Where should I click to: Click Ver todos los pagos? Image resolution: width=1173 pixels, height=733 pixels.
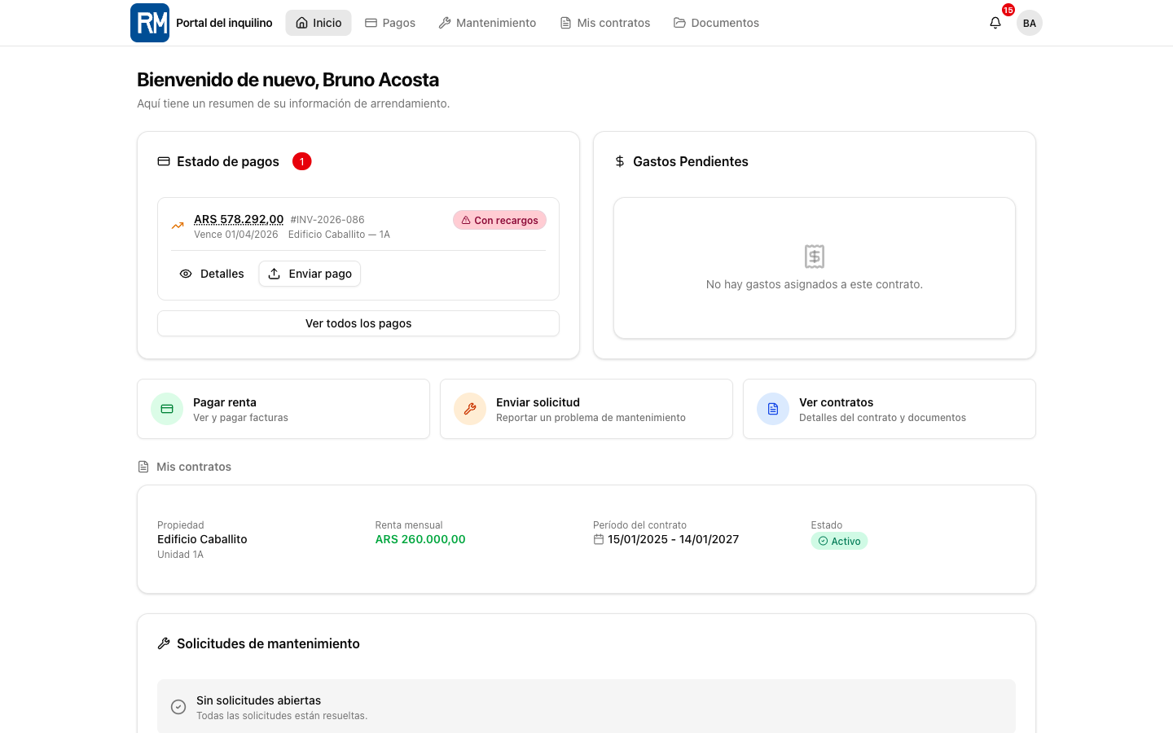click(x=358, y=323)
